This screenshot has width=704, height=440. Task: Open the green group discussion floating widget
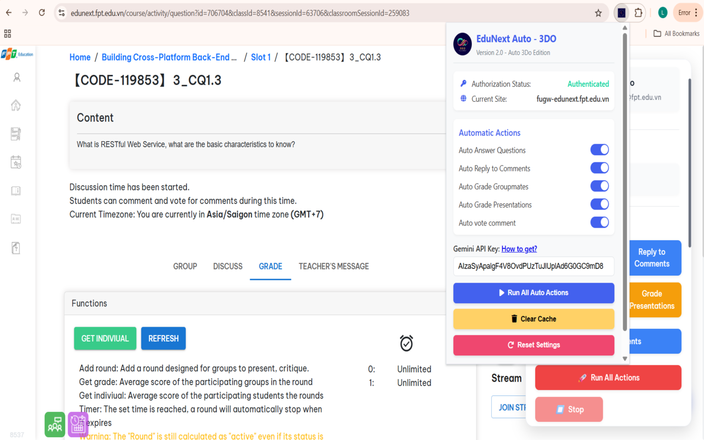pyautogui.click(x=54, y=424)
